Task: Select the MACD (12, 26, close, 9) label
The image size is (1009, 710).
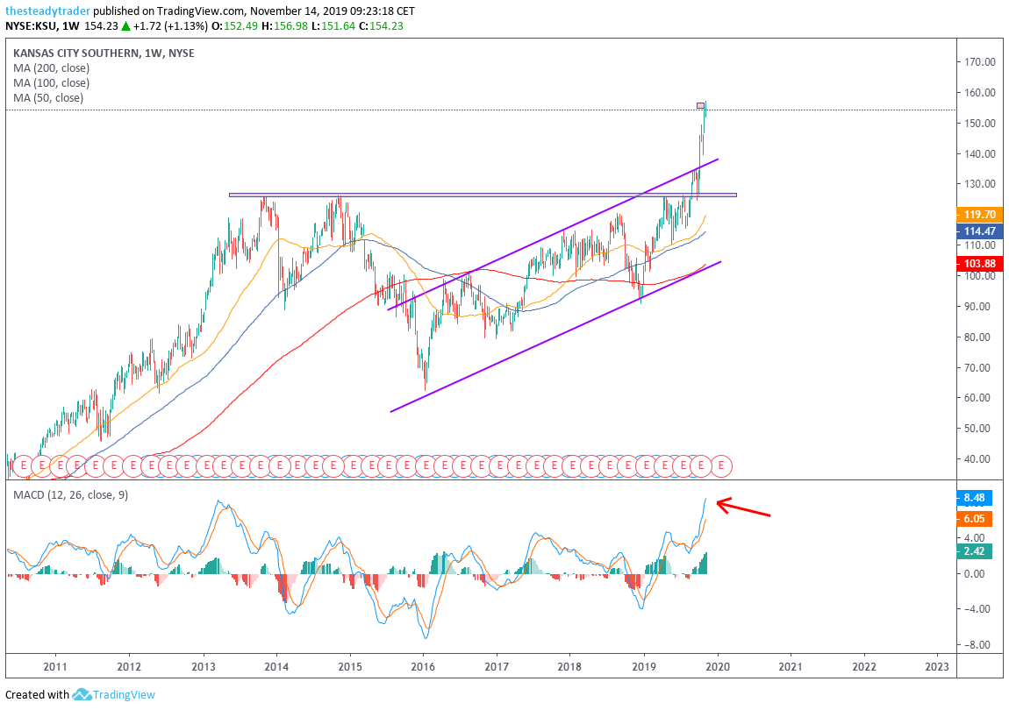Action: 71,494
